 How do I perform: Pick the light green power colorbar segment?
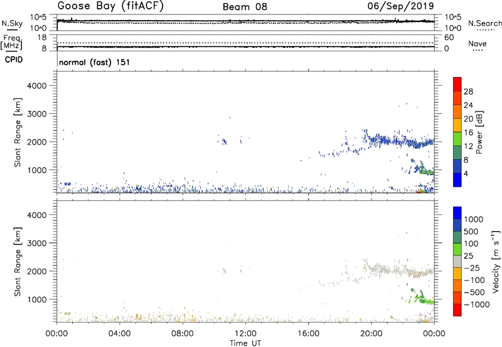coord(457,139)
